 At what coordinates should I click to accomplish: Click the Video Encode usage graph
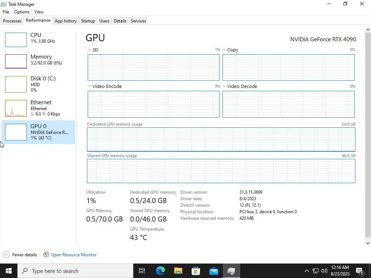click(154, 104)
